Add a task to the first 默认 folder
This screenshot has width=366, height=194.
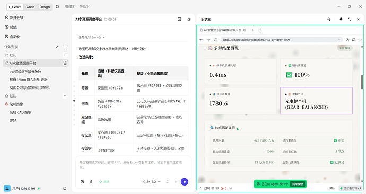tap(65, 55)
